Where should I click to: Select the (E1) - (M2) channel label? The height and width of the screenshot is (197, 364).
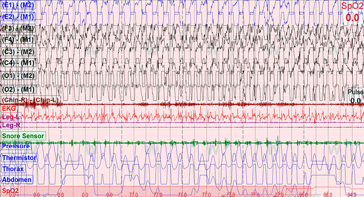click(x=19, y=5)
